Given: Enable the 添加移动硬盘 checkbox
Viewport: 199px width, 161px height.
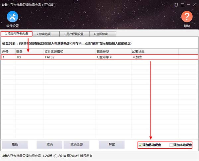Looking at the screenshot, I should [141, 145].
